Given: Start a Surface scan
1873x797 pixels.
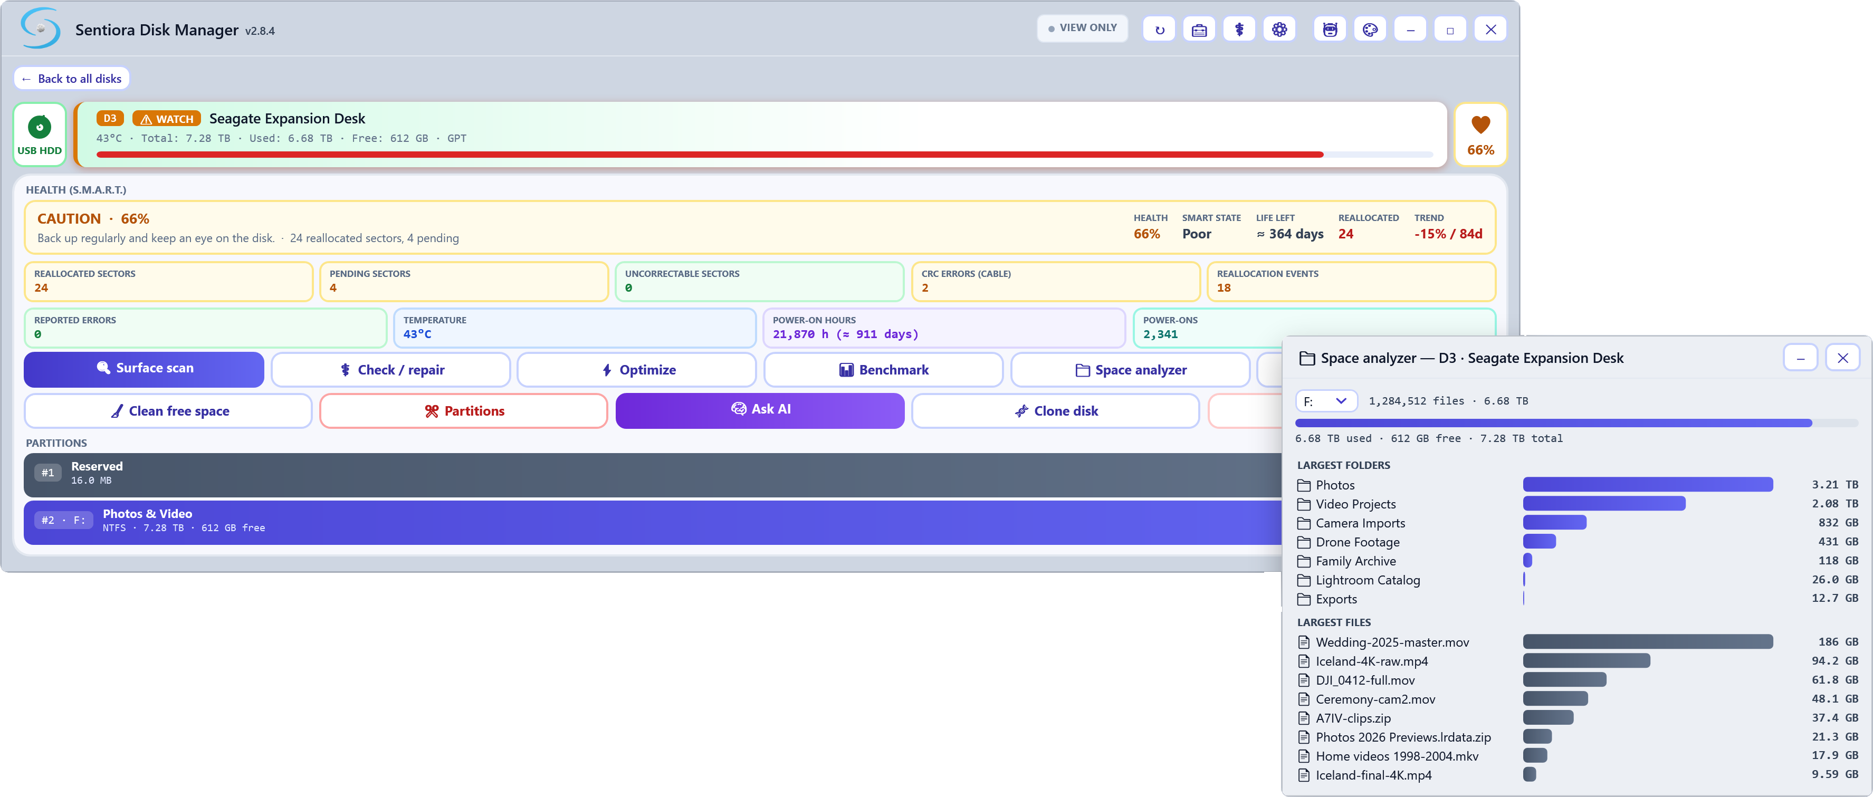Looking at the screenshot, I should pyautogui.click(x=144, y=369).
